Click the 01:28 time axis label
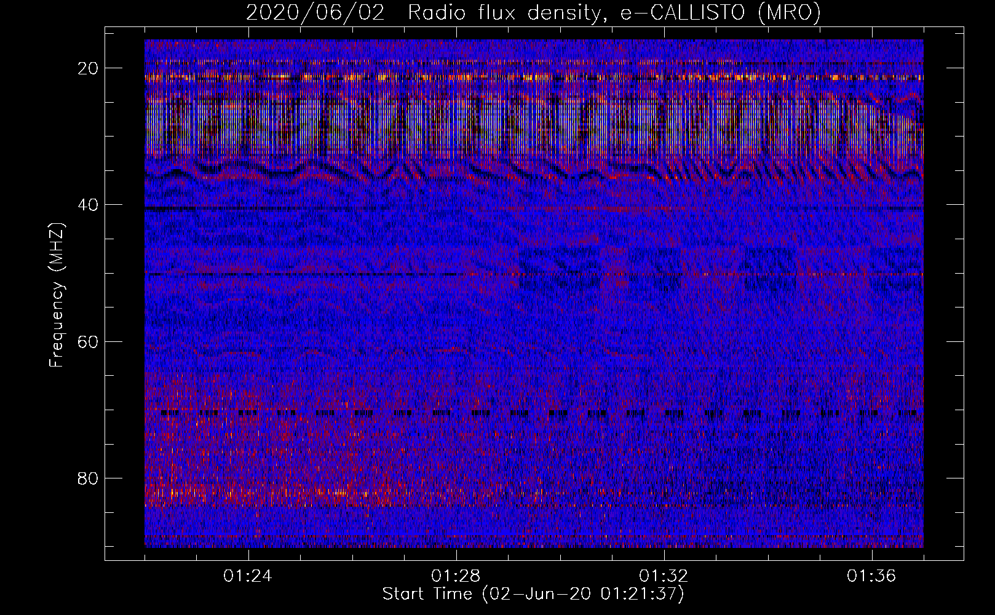995x615 pixels. [456, 576]
